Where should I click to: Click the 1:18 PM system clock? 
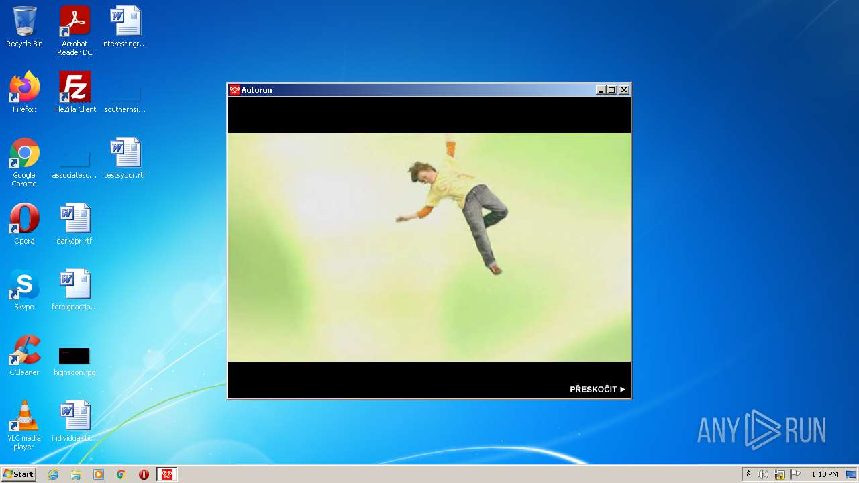(824, 474)
